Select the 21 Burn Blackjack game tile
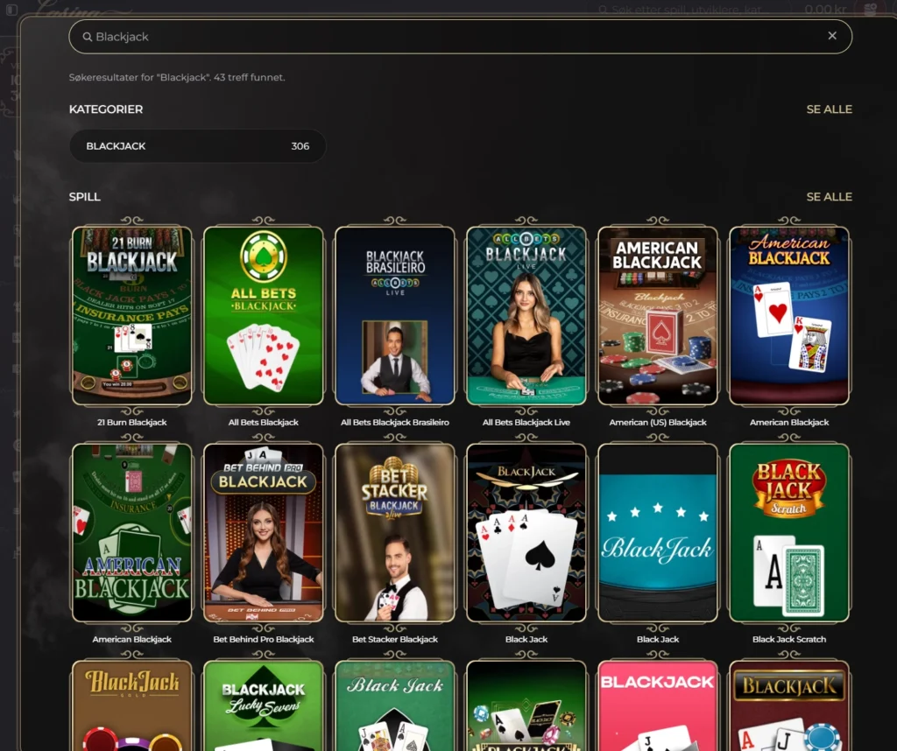 [x=131, y=315]
